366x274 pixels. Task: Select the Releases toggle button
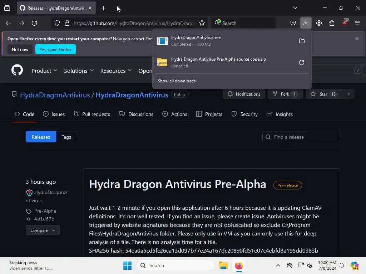(41, 137)
